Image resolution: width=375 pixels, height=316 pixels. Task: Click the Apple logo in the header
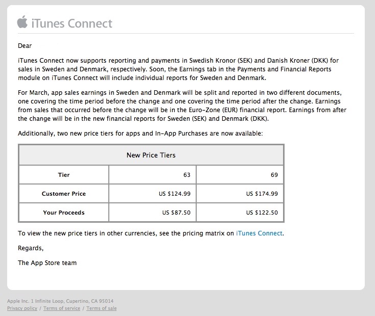click(x=22, y=22)
